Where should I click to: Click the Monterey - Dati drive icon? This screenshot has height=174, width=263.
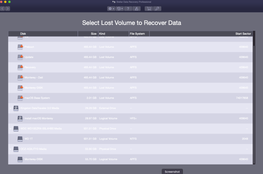[x=20, y=77]
